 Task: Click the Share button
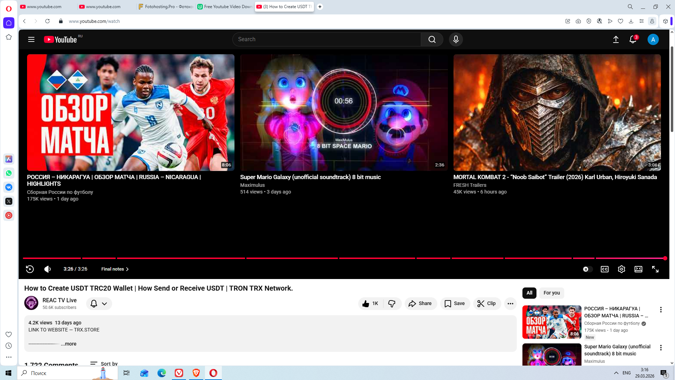coord(420,303)
